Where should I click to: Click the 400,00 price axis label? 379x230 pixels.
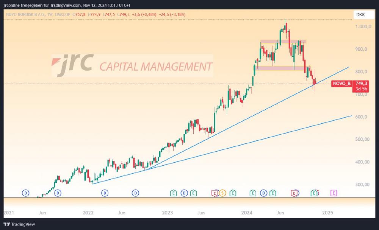(x=362, y=162)
